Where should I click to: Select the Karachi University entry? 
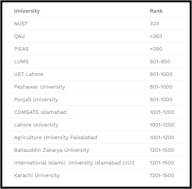coord(37,176)
